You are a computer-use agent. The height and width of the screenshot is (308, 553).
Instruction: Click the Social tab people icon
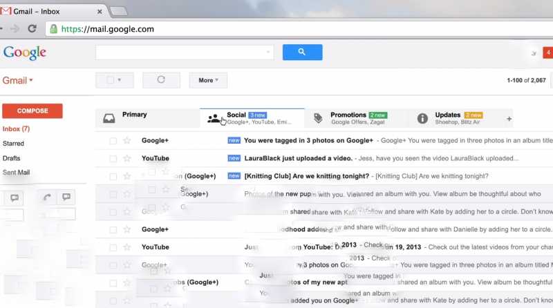coord(214,118)
